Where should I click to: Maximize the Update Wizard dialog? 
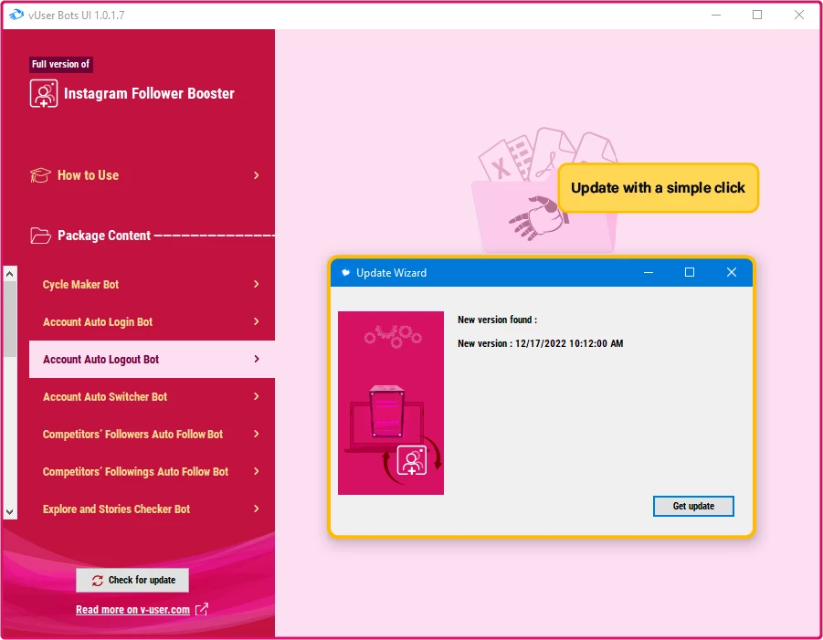690,272
